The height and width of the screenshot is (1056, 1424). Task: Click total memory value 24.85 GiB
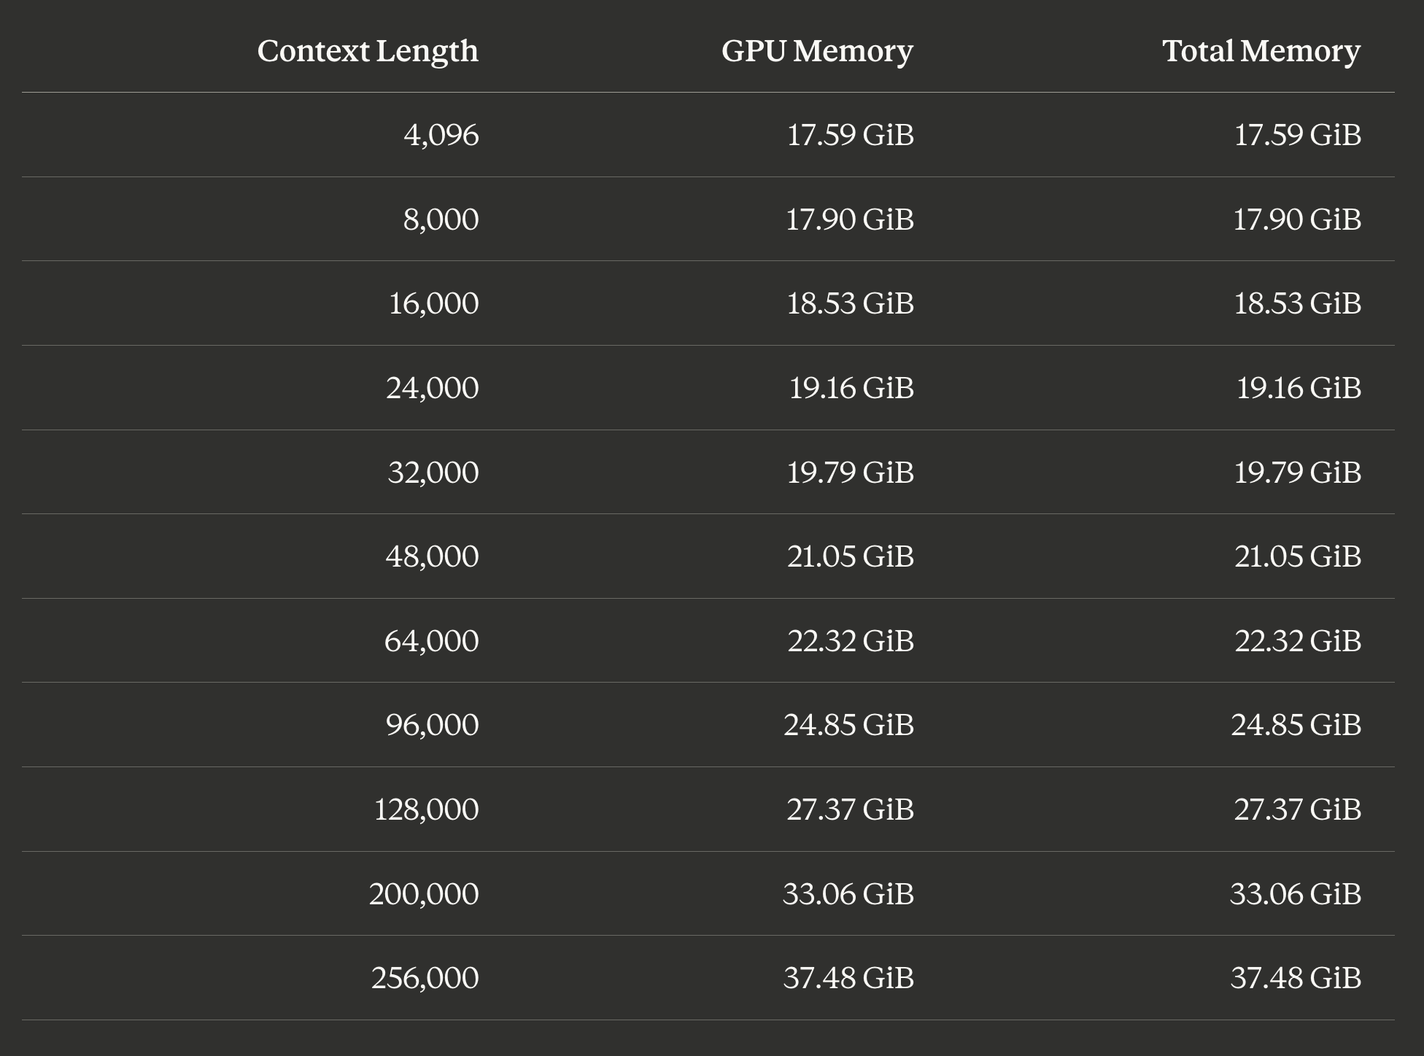(x=1296, y=725)
